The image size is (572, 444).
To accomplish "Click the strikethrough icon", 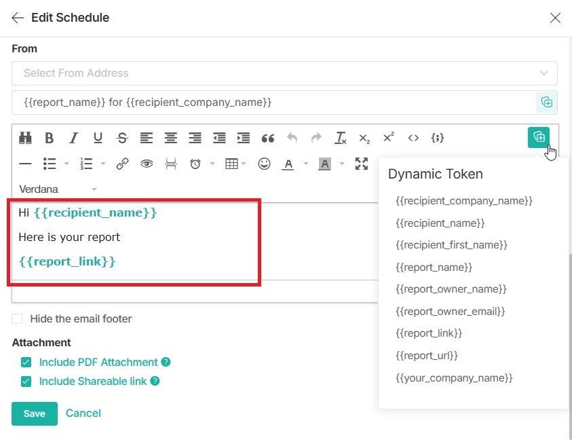I will pos(122,138).
